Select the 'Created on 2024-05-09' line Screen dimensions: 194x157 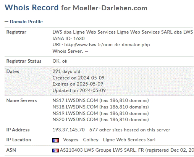[78, 78]
